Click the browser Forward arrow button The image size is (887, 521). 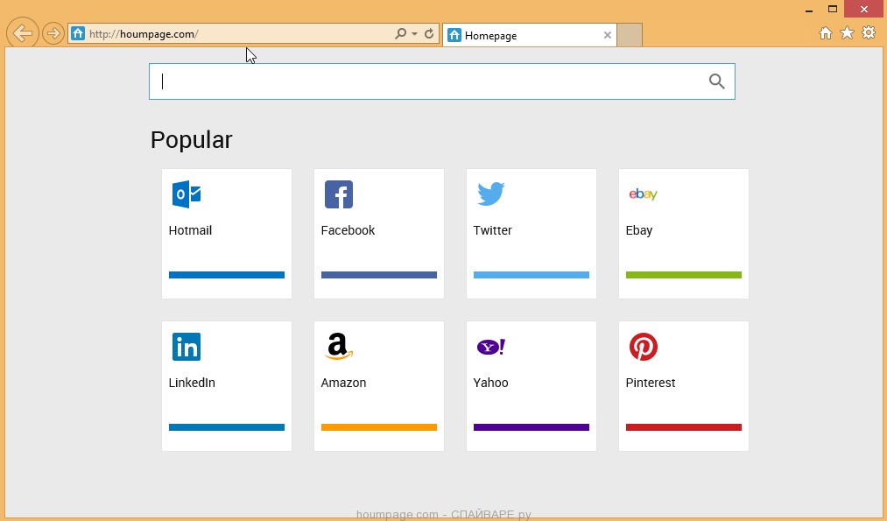[53, 33]
